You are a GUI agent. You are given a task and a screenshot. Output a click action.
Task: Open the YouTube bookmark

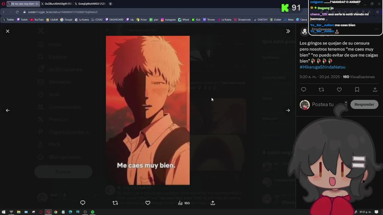37,20
